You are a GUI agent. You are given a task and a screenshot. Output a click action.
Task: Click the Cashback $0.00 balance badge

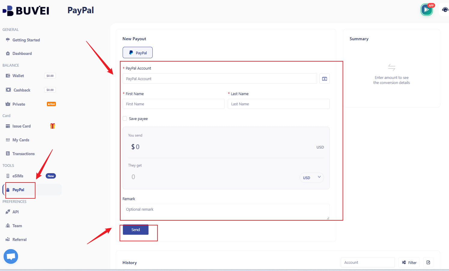pyautogui.click(x=50, y=90)
